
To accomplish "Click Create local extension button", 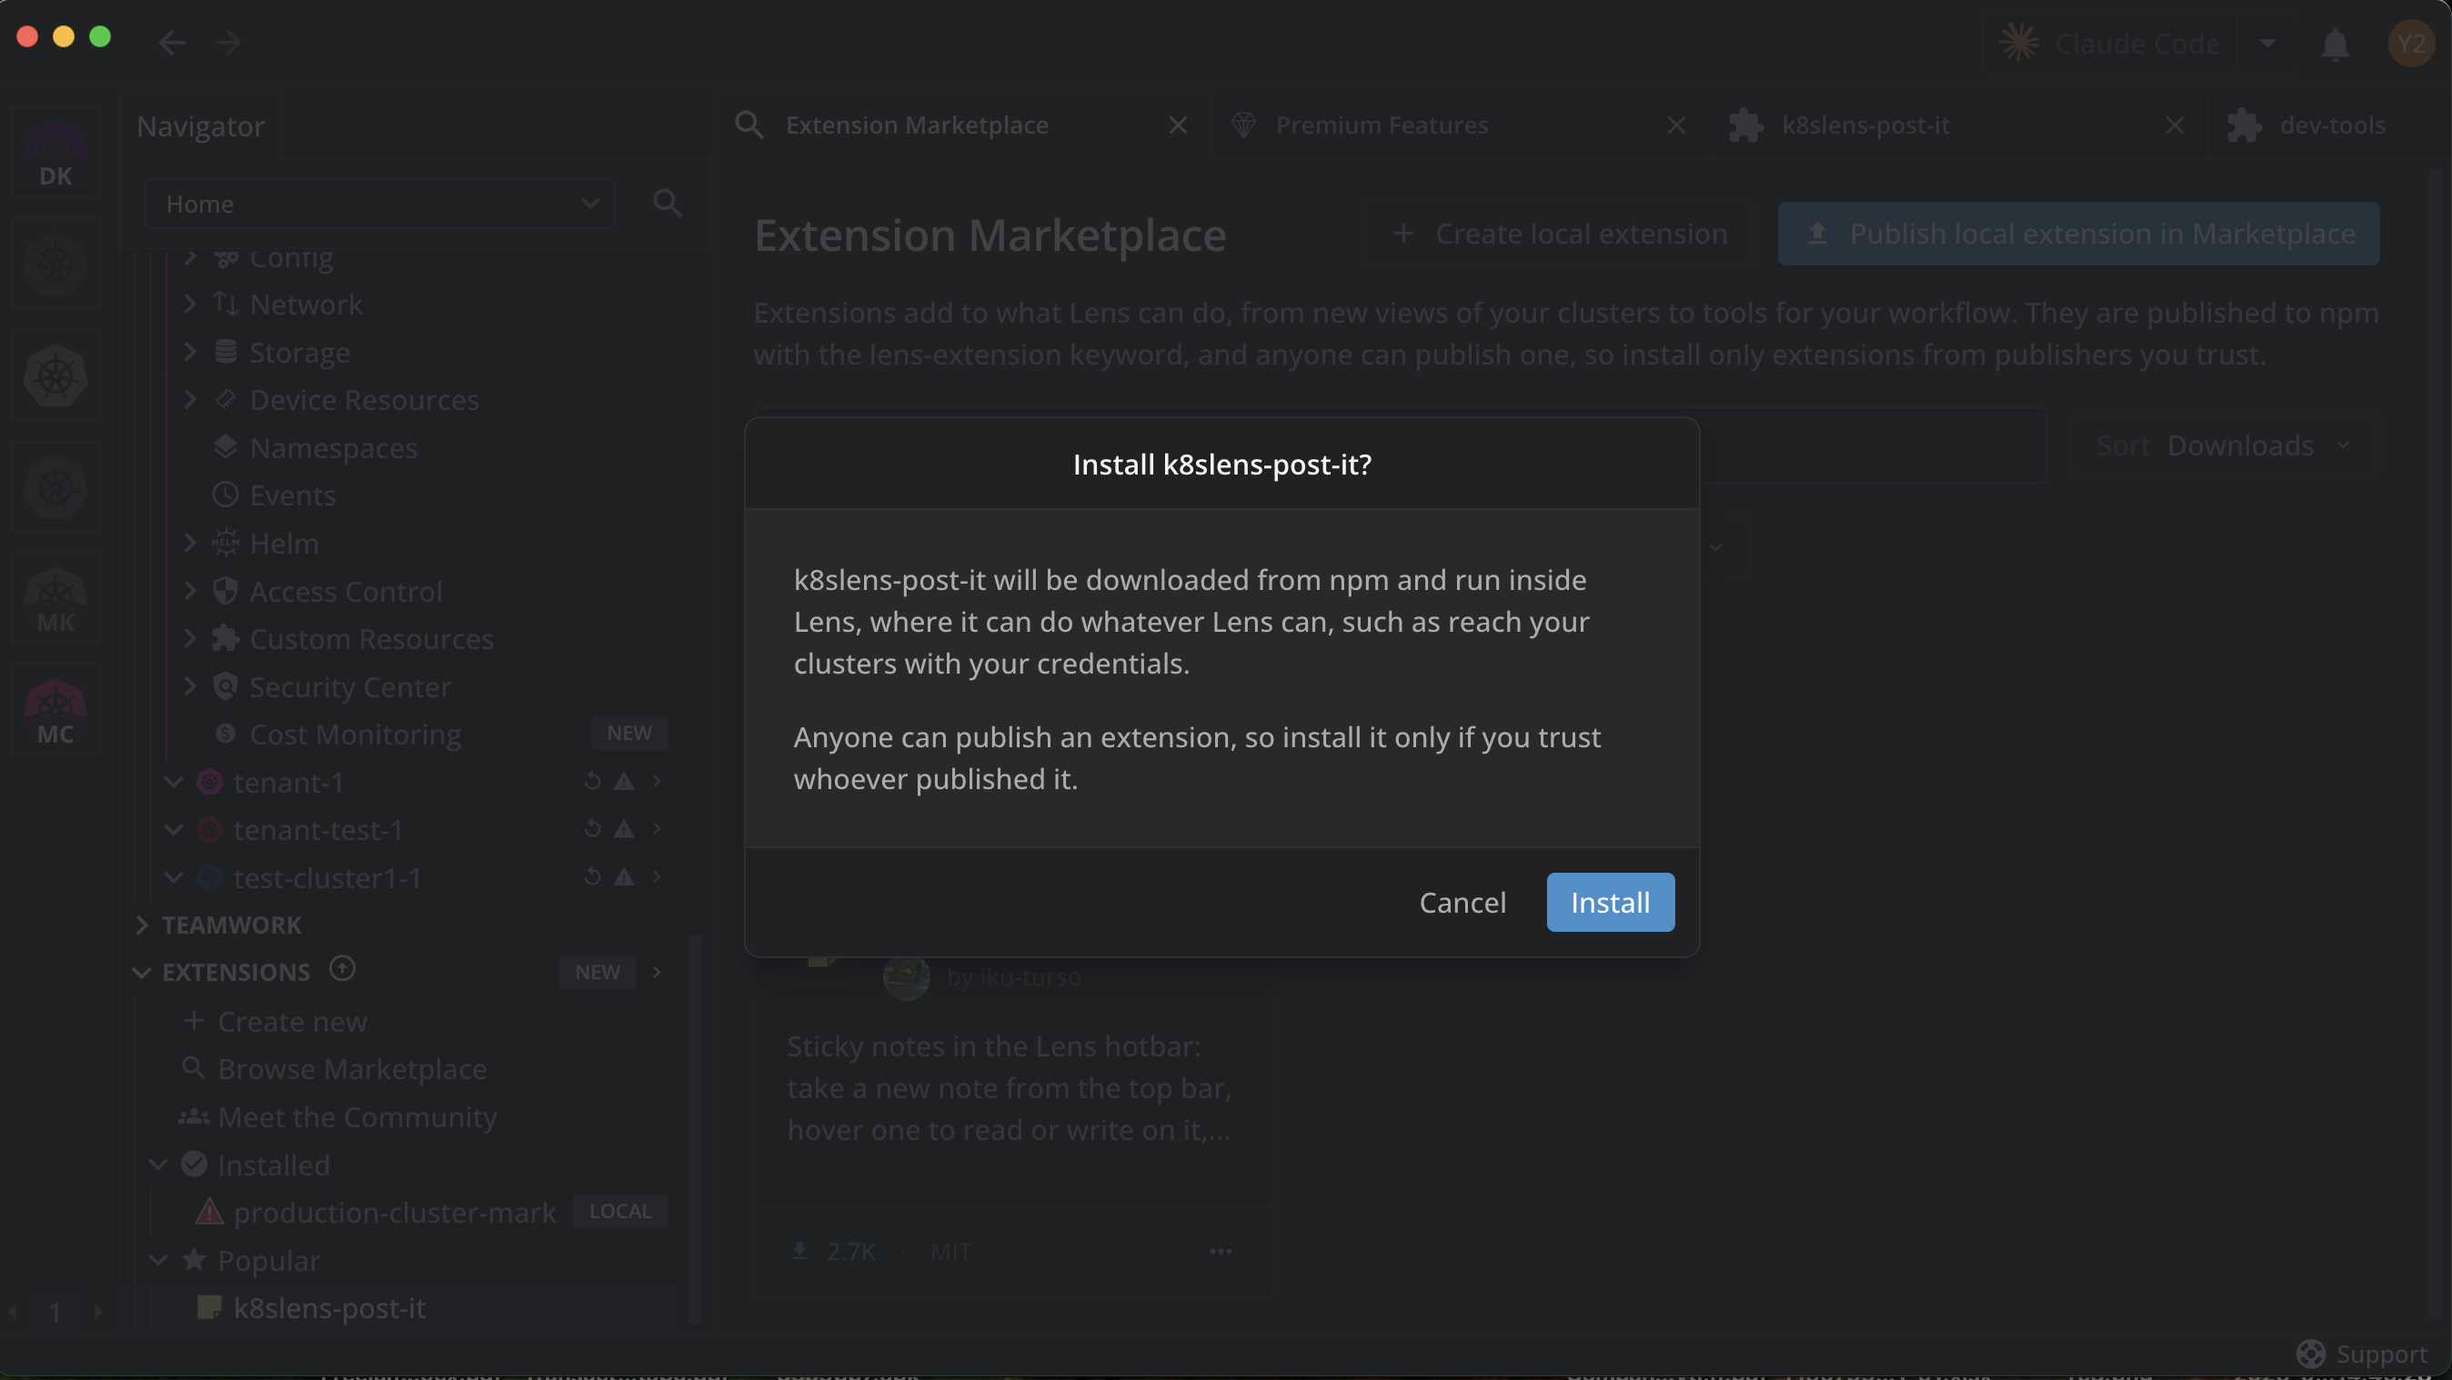I will [1559, 233].
